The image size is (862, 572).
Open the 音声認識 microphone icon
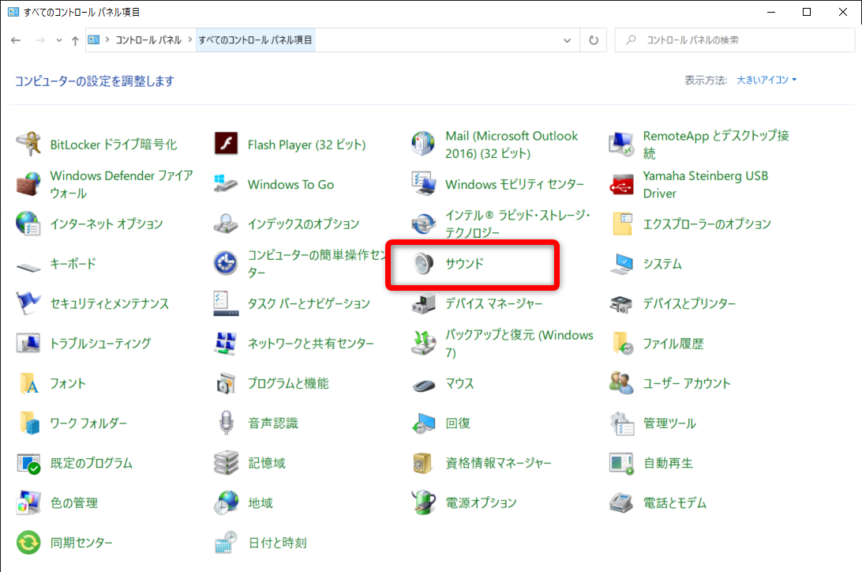coord(226,423)
